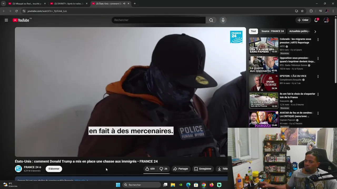Open the tab search dropdown arrow
337x189 pixels.
[3, 4]
